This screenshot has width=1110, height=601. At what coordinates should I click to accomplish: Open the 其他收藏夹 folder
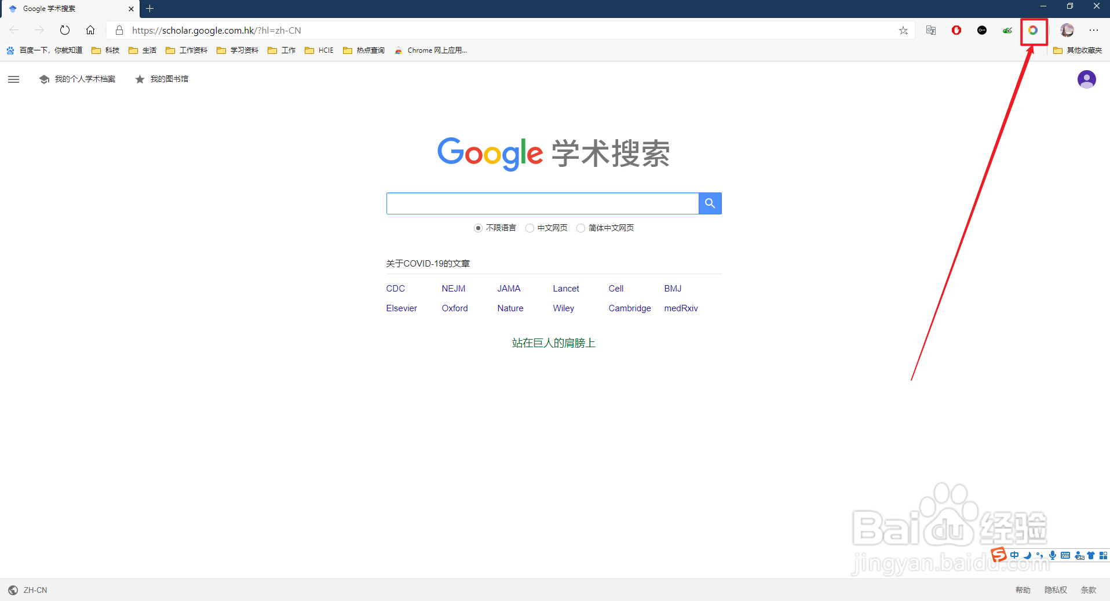(1078, 50)
